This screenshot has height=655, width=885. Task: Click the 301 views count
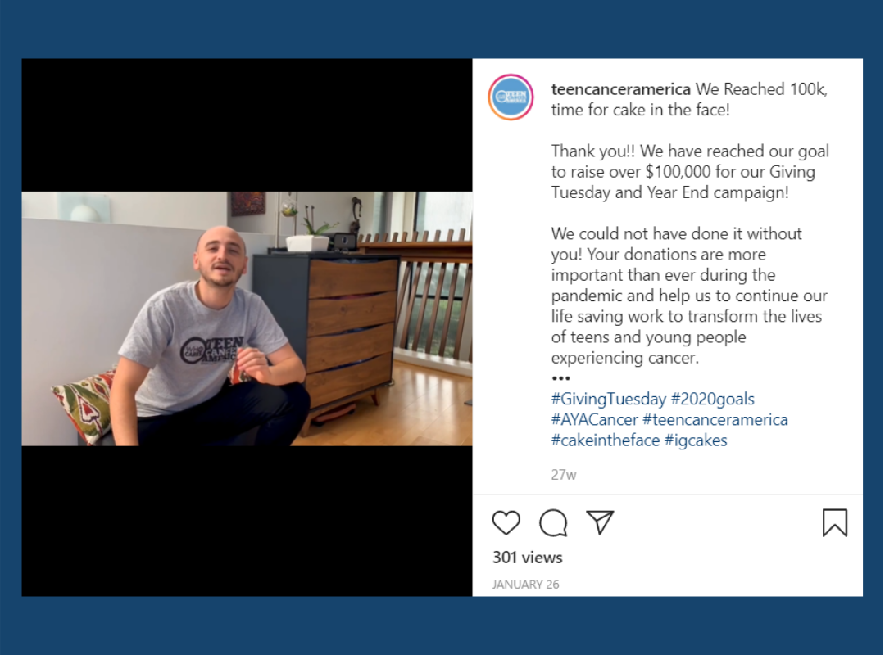527,558
